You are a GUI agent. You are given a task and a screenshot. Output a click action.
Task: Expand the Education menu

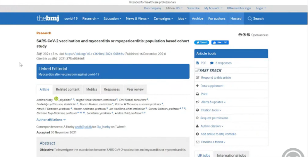(x=113, y=19)
